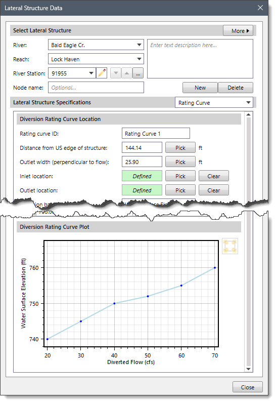The image size is (276, 401).
Task: Click the Lateral Structure Specifications header label
Action: (x=52, y=102)
